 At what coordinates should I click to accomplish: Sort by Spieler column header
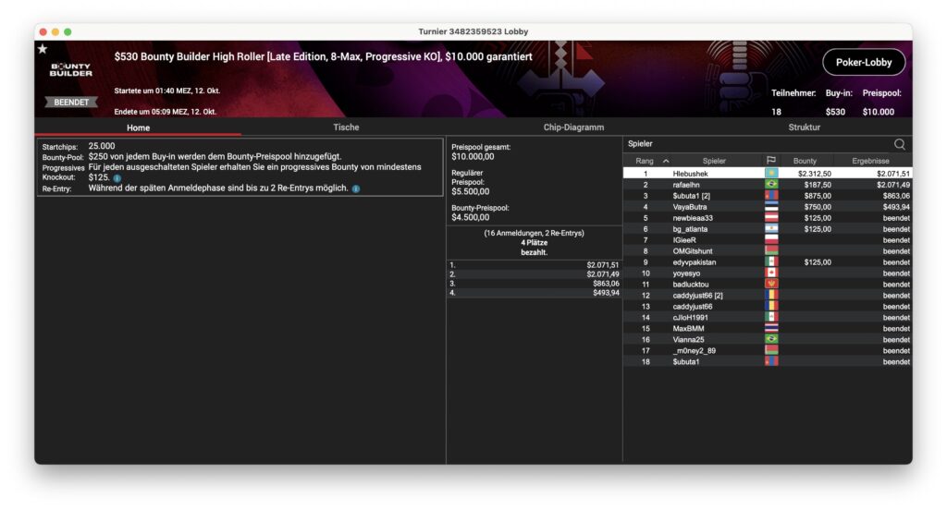pos(714,161)
